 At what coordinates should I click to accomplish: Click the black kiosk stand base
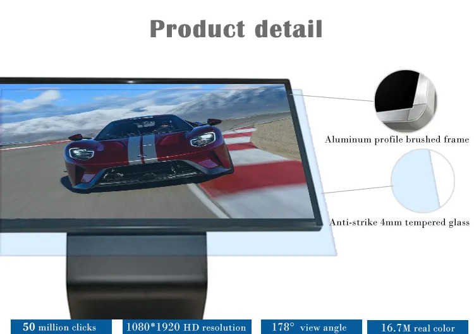137,275
